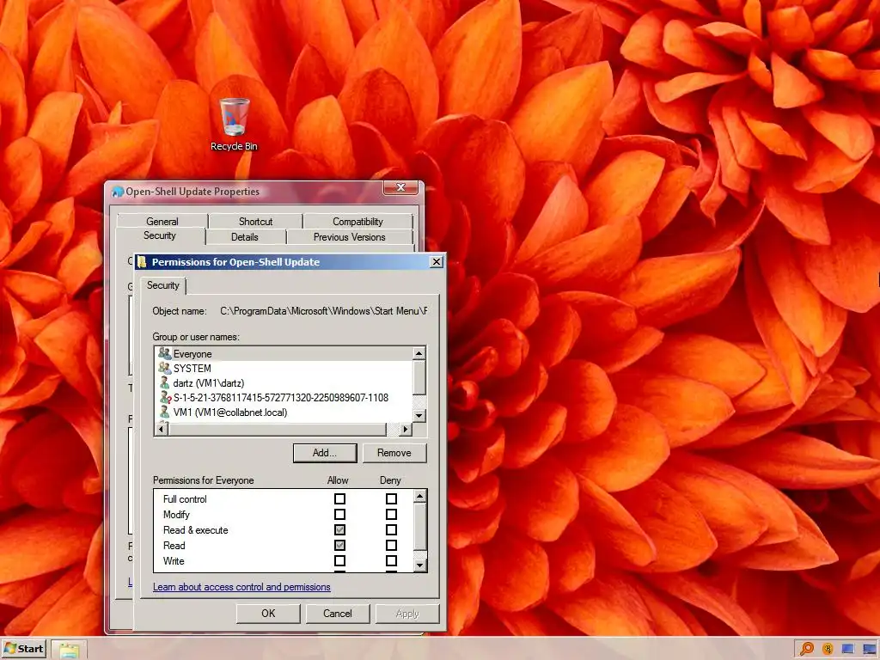Confirm with the OK button
Viewport: 880px width, 660px height.
[268, 614]
